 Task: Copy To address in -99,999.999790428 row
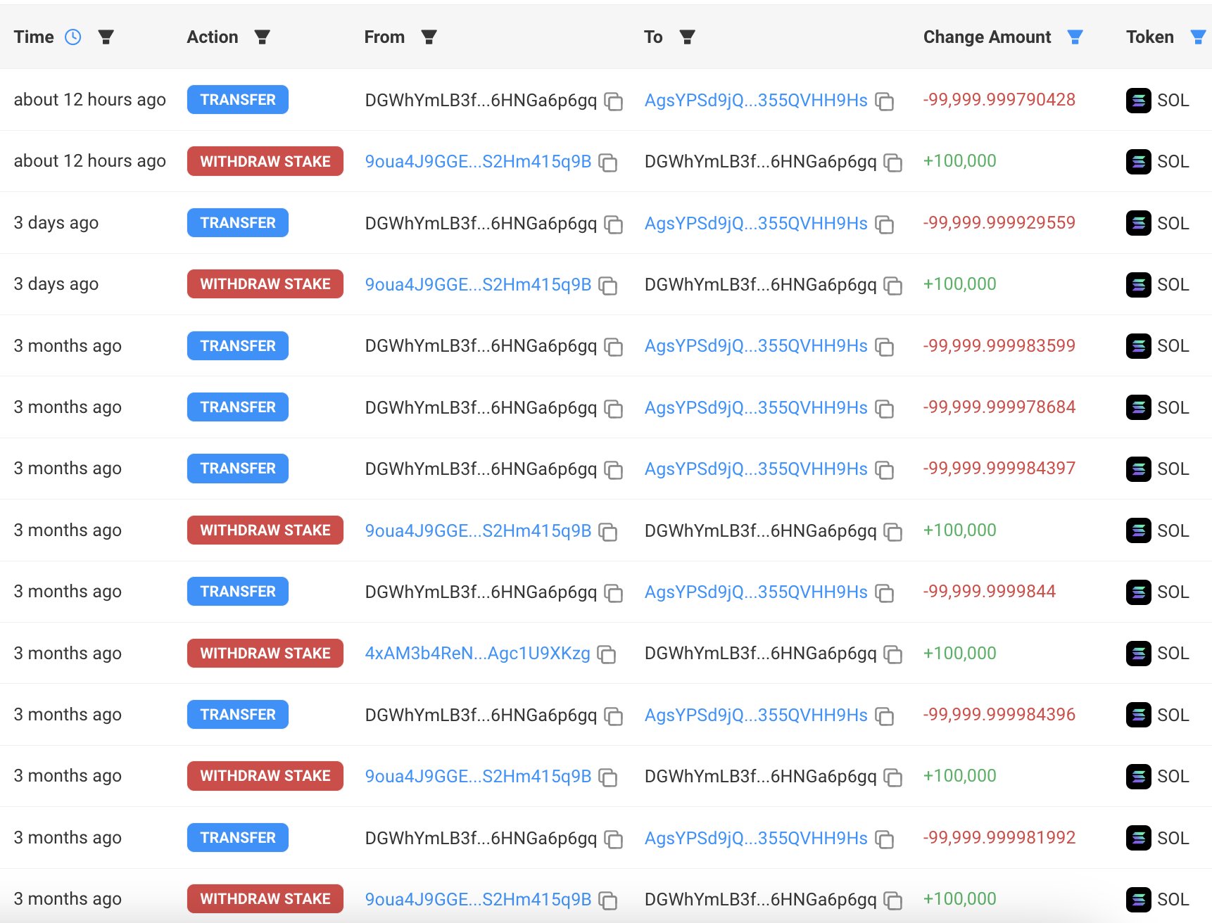(x=885, y=101)
